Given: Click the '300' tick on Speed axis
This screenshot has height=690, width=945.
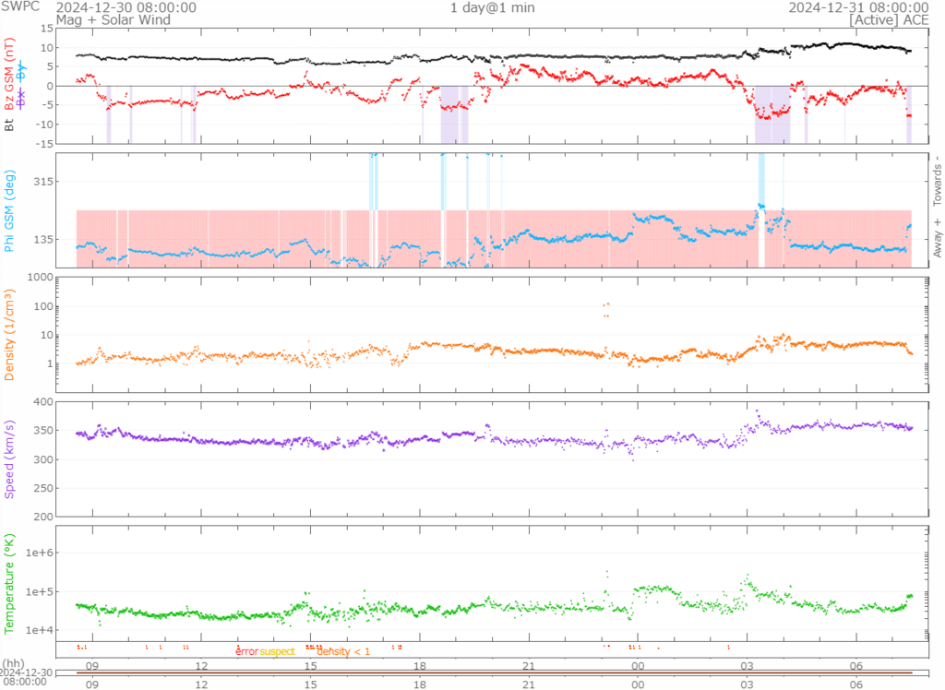Looking at the screenshot, I should 42,459.
